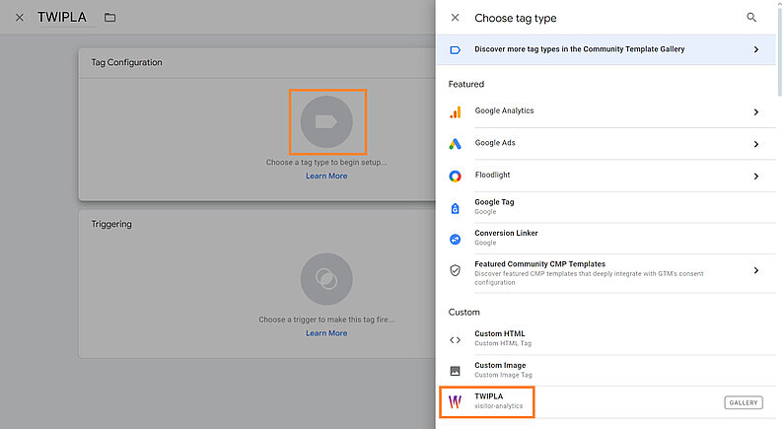Screen dimensions: 784x429
Task: Expand Google Analytics tag options chevron
Action: (756, 112)
